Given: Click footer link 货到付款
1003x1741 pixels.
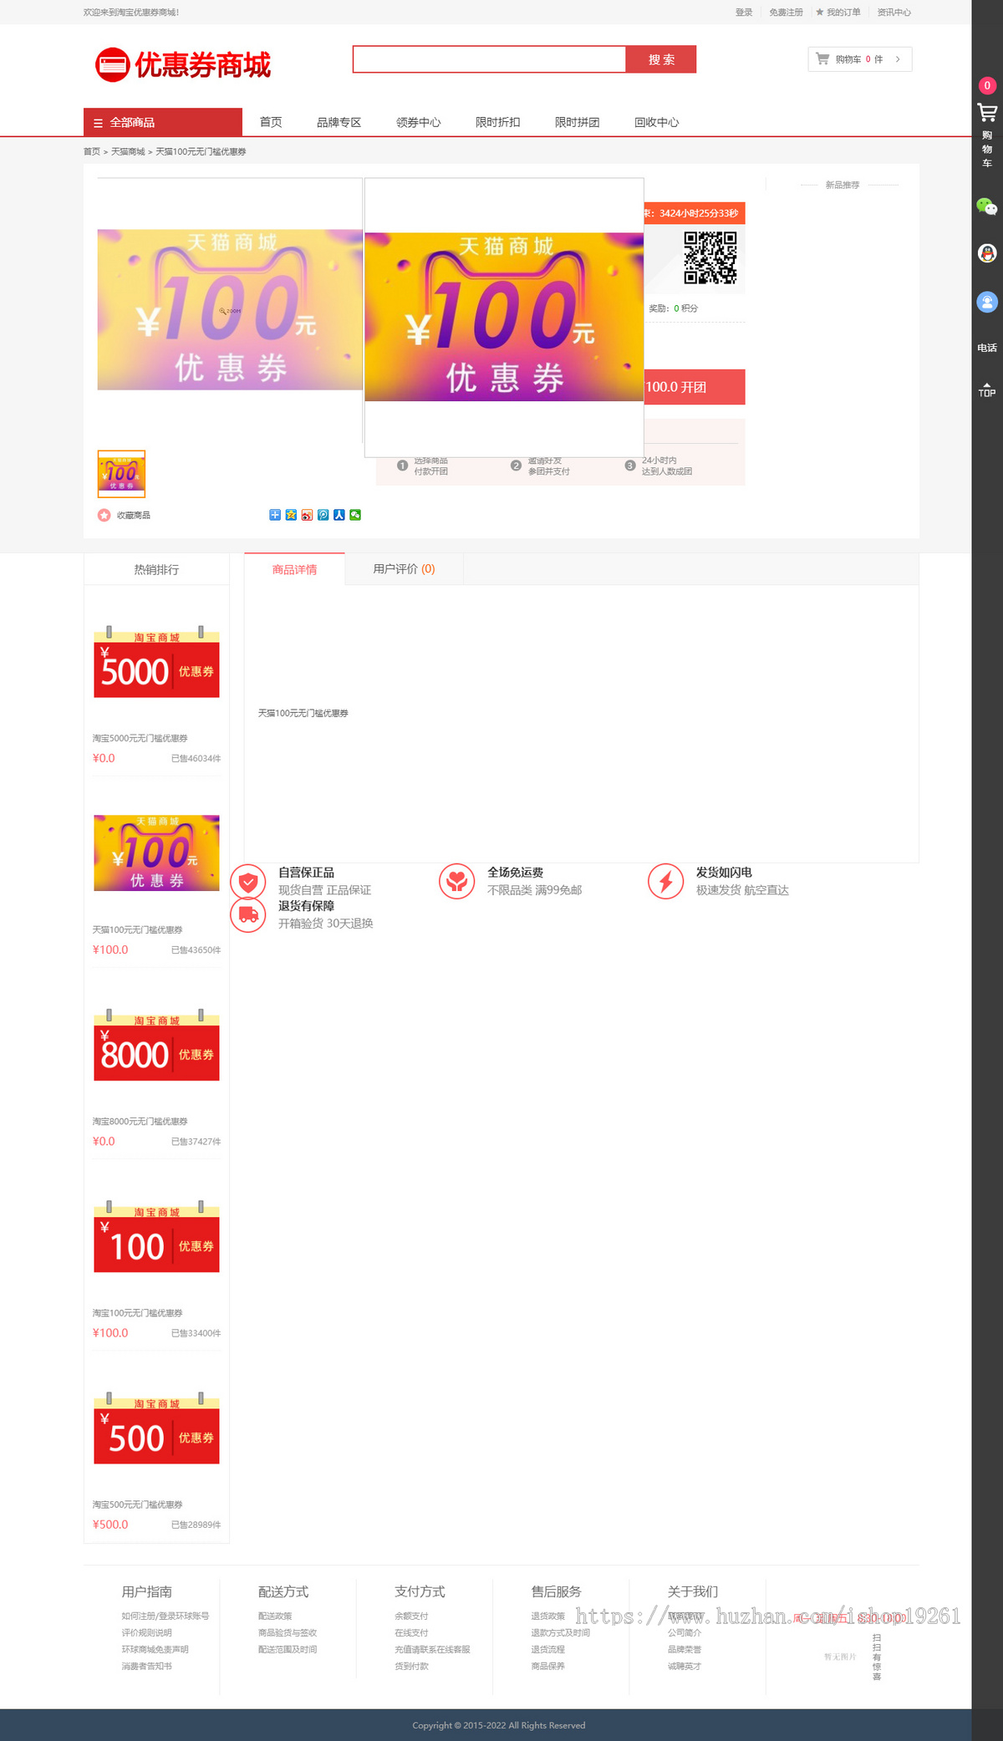Looking at the screenshot, I should tap(411, 1666).
